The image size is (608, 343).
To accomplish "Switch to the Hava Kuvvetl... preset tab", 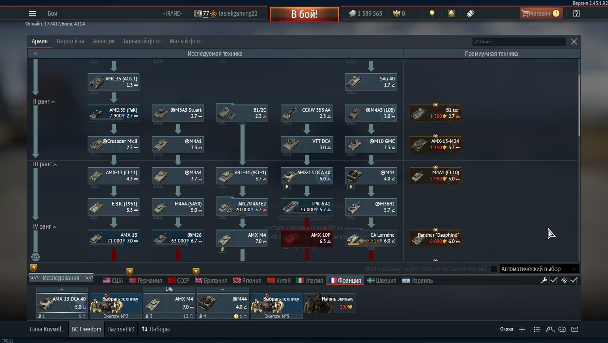I will pyautogui.click(x=47, y=329).
